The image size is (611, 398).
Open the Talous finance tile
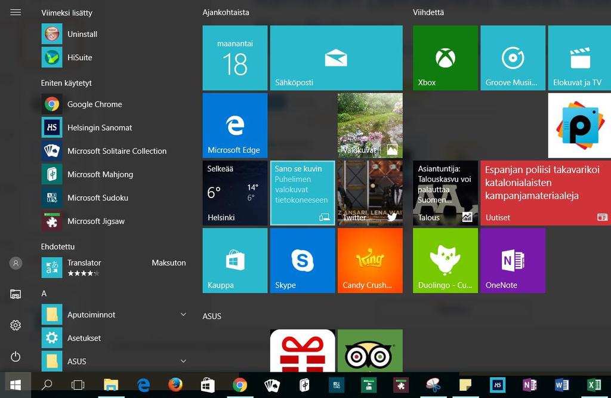tap(445, 193)
